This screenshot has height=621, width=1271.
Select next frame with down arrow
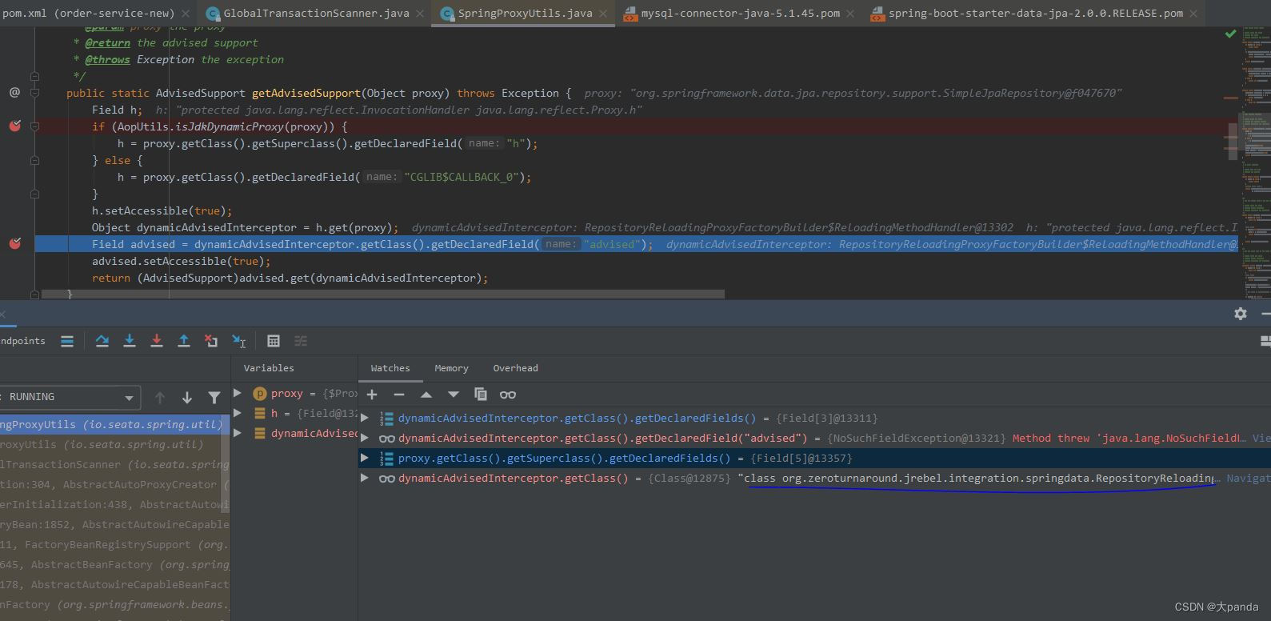point(186,397)
